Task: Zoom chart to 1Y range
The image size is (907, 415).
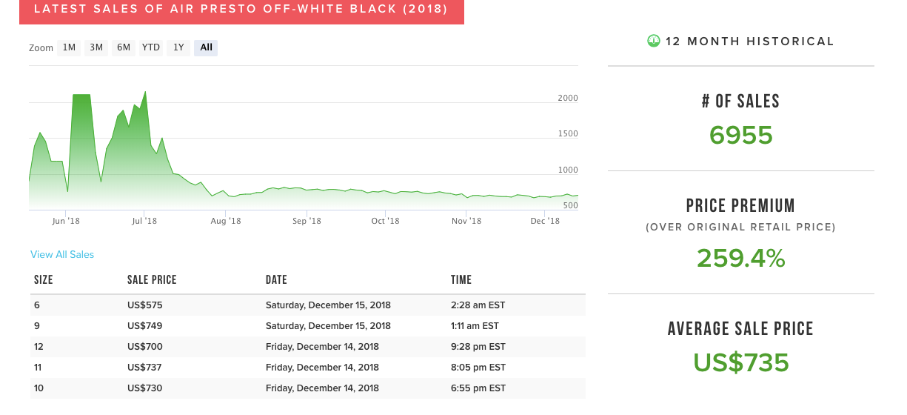Action: [178, 47]
